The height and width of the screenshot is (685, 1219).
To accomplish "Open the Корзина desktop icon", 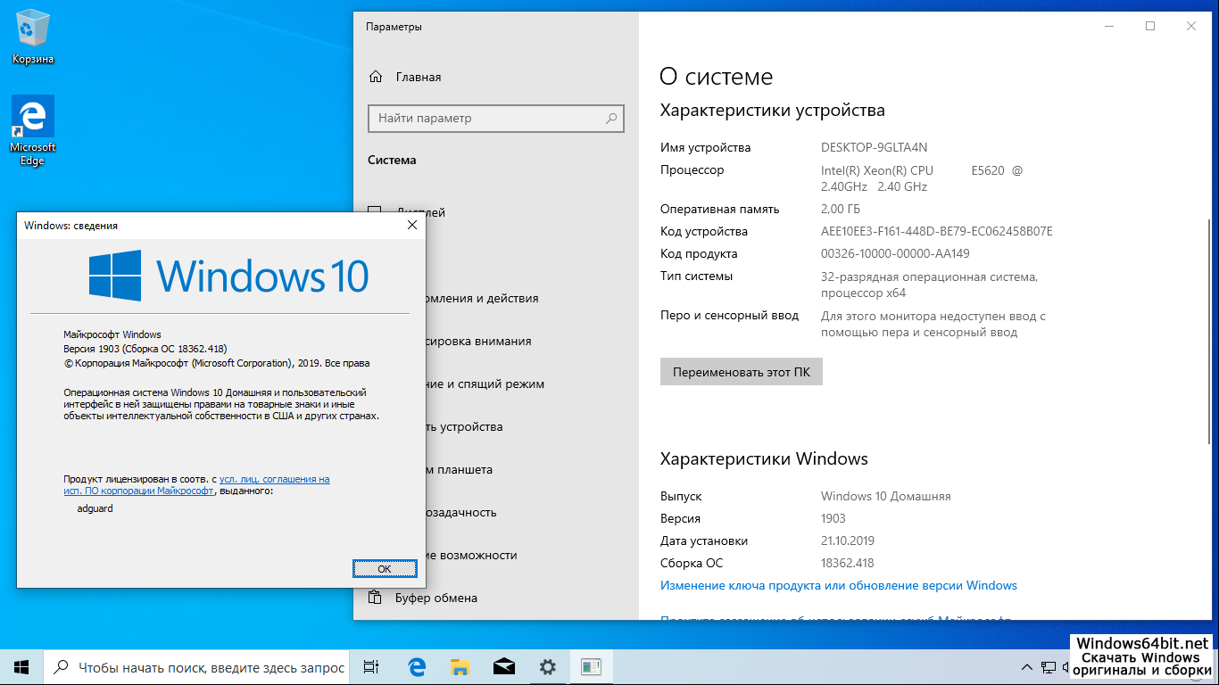I will [33, 37].
